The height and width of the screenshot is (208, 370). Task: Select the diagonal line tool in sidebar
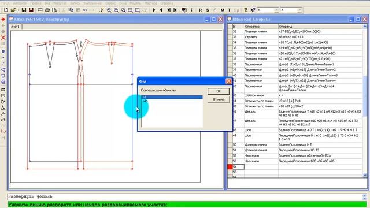click(x=3, y=64)
